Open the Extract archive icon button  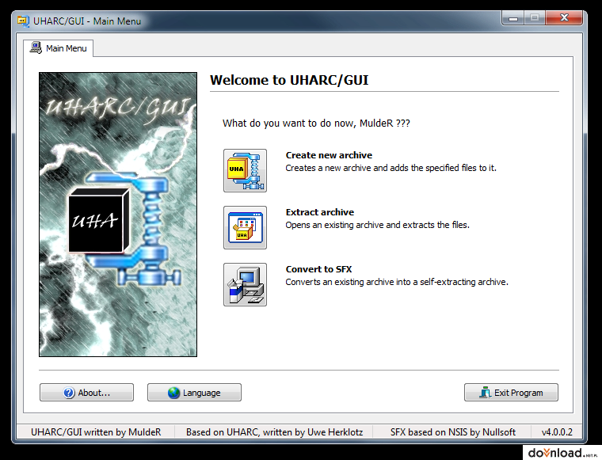pos(245,227)
